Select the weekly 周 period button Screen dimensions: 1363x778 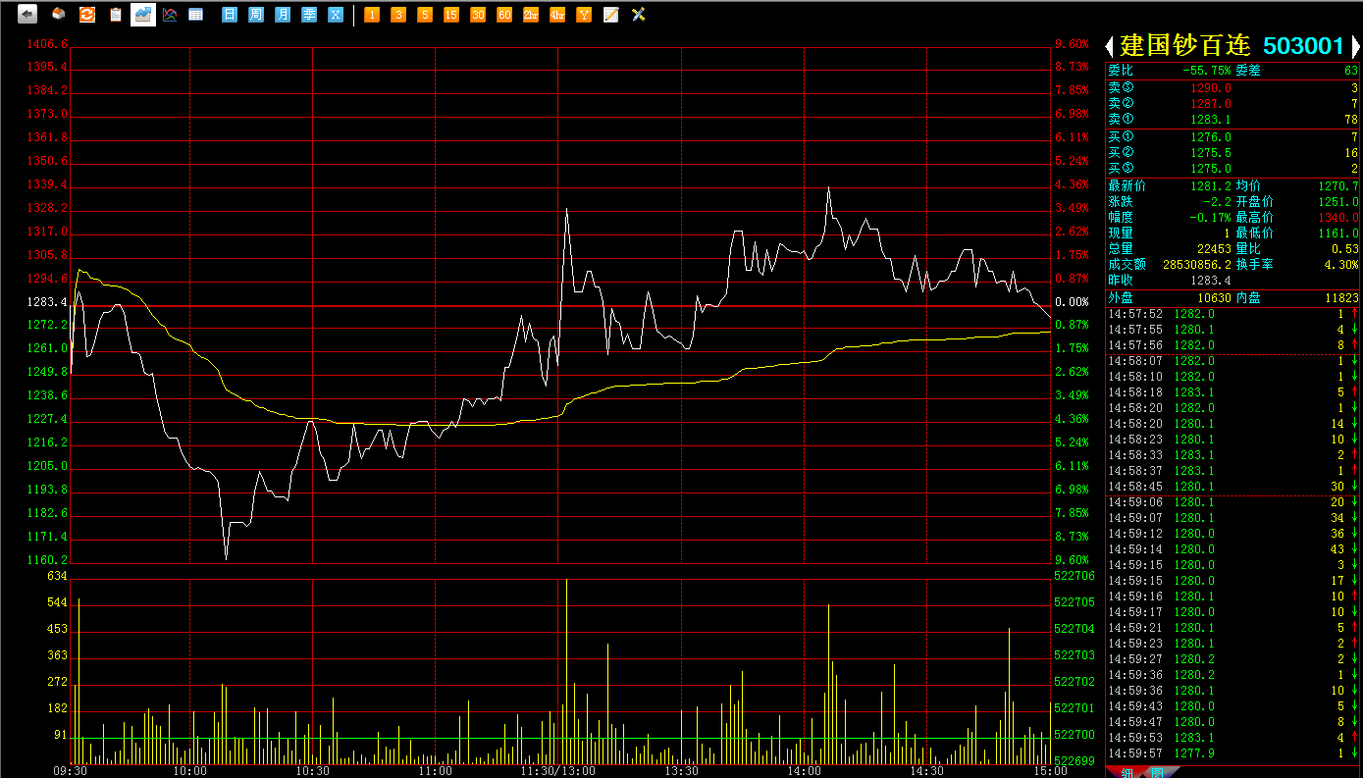[x=256, y=15]
